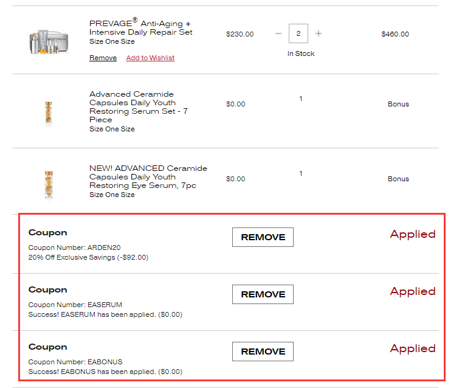Viewport: 462px width, 388px height.
Task: Open Advanced Ceramide Restoring Serum Set title
Action: tap(138, 107)
